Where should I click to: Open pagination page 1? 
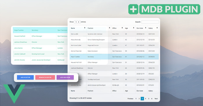pyautogui.click(x=136, y=99)
